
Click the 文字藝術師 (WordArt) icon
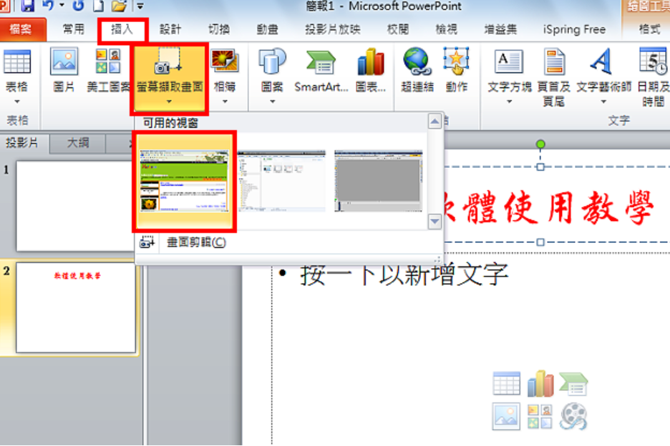point(603,61)
